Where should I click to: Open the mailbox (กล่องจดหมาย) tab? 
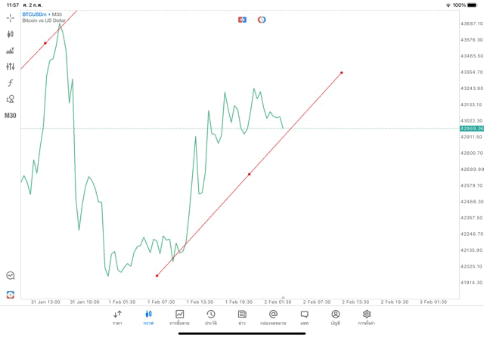(x=273, y=317)
